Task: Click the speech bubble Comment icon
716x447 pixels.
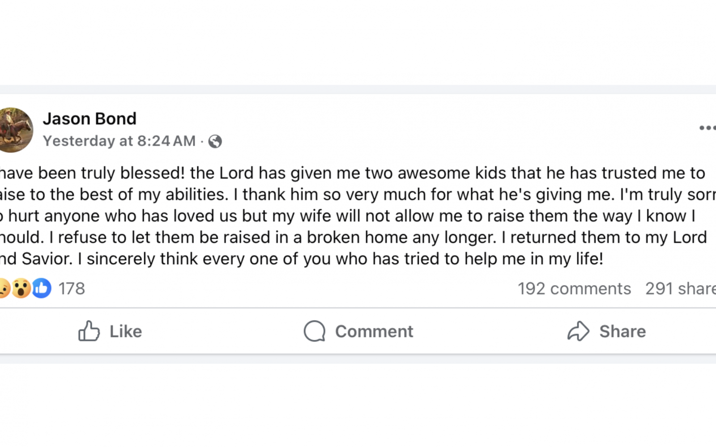Action: pos(315,331)
